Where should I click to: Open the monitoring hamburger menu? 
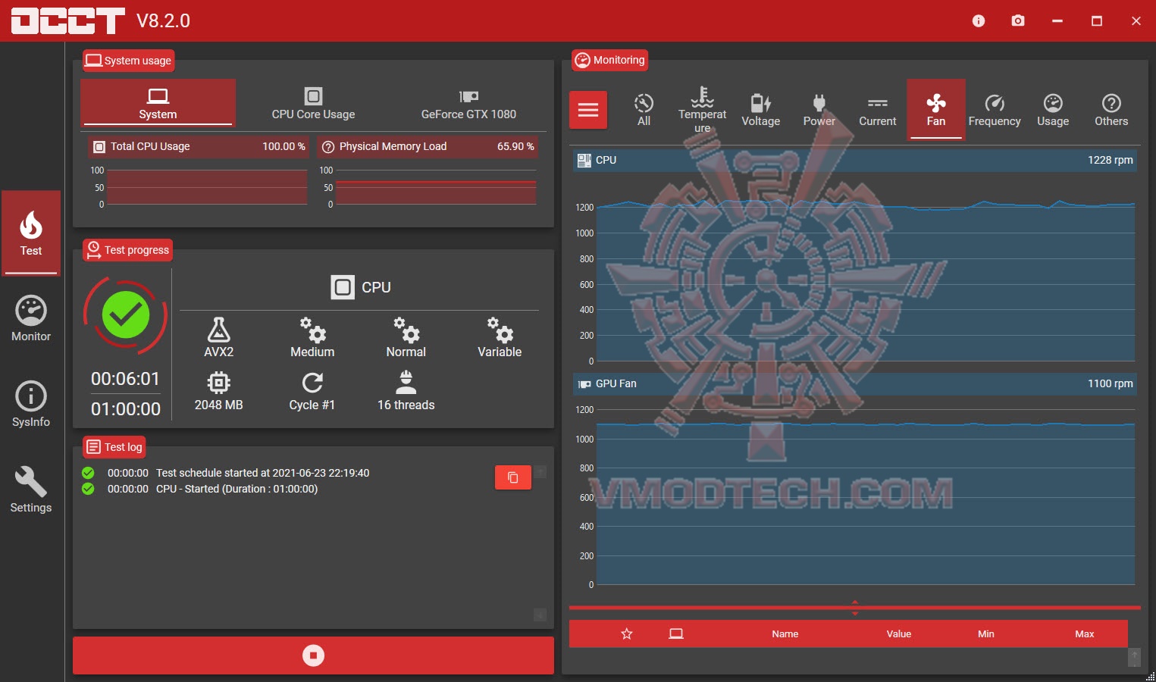point(588,110)
